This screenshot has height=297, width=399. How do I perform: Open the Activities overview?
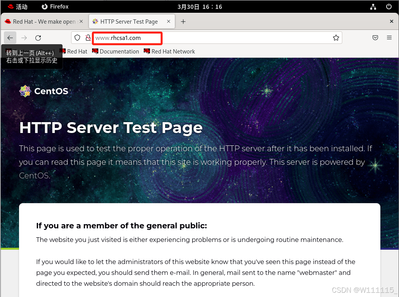tap(17, 7)
